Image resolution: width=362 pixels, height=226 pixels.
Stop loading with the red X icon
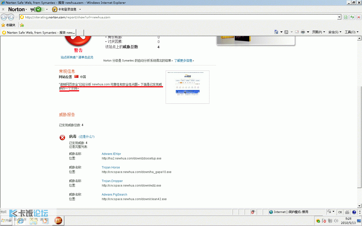coord(359,17)
